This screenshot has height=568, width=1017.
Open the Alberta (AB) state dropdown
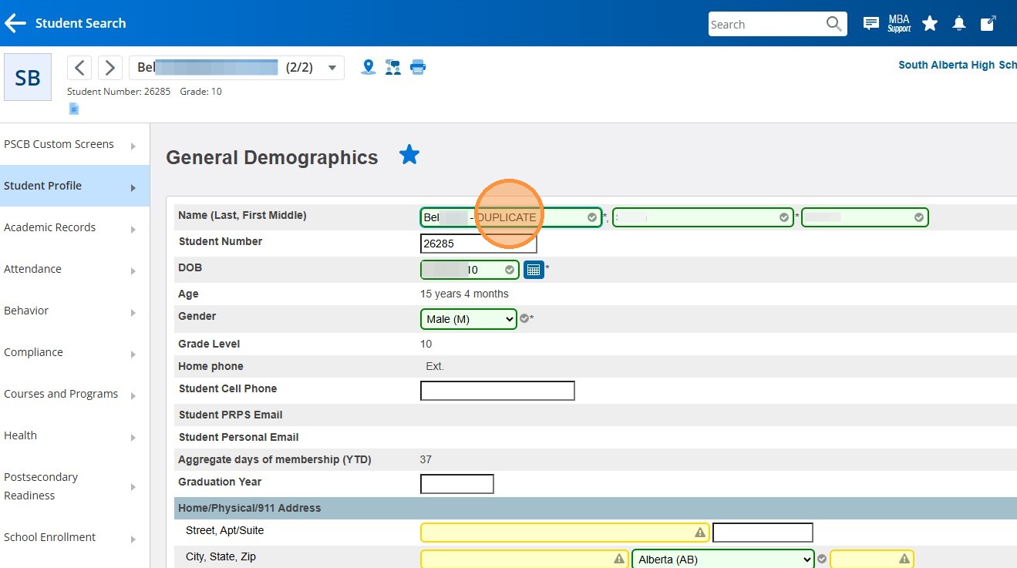pyautogui.click(x=722, y=560)
